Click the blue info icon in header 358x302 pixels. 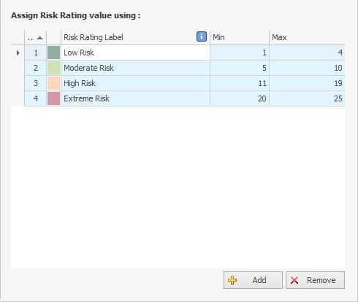[x=202, y=36]
